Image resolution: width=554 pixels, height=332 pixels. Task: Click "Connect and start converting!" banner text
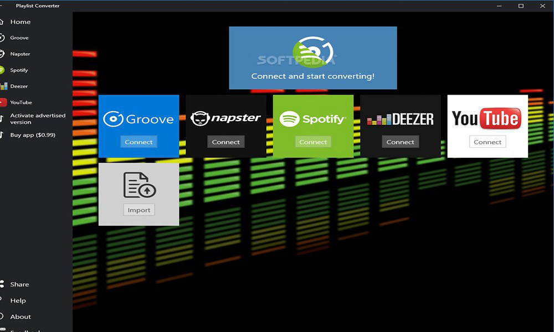312,76
